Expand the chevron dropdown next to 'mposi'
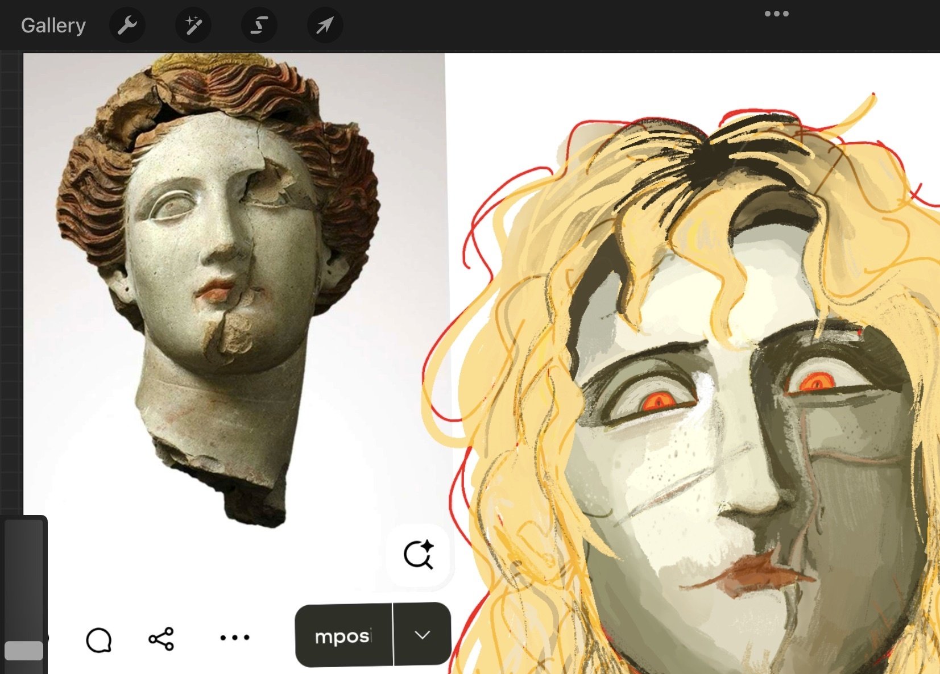The width and height of the screenshot is (940, 674). click(x=422, y=635)
